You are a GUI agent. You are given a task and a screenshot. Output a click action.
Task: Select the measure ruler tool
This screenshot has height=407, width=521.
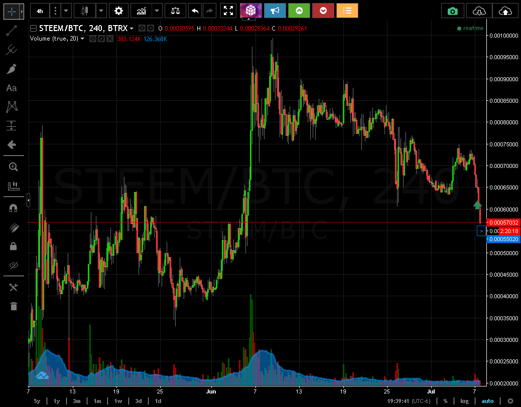(x=13, y=186)
